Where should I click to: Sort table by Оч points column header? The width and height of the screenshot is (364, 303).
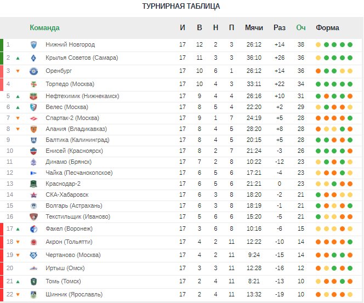[x=300, y=27]
